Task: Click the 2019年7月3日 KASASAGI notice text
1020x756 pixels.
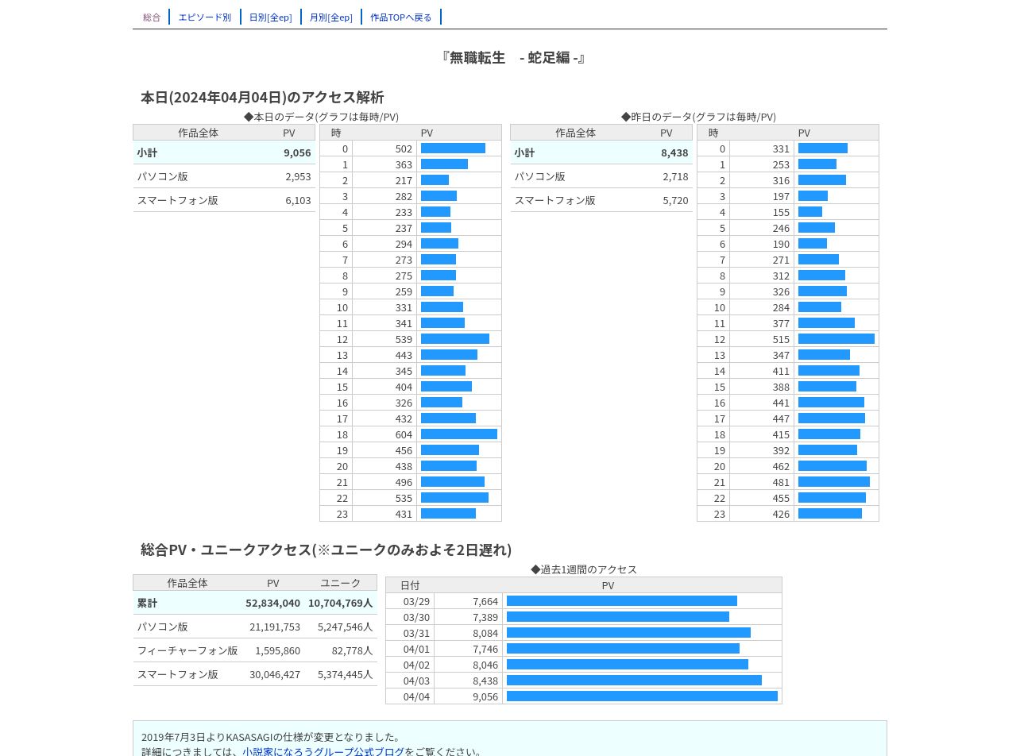Action: [x=272, y=737]
